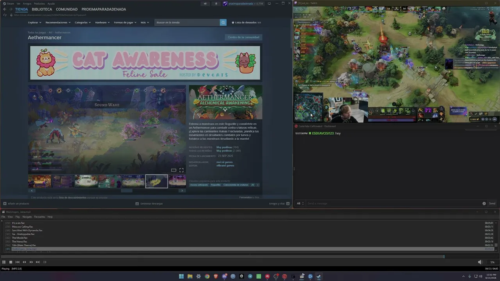Open Steam announcements megaphone icon
The height and width of the screenshot is (281, 500).
[x=205, y=4]
